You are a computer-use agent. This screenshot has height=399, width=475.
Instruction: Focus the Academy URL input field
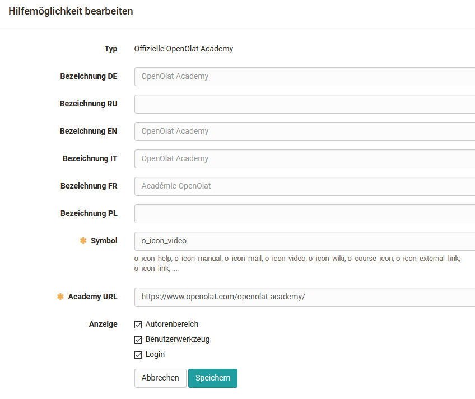pos(304,297)
